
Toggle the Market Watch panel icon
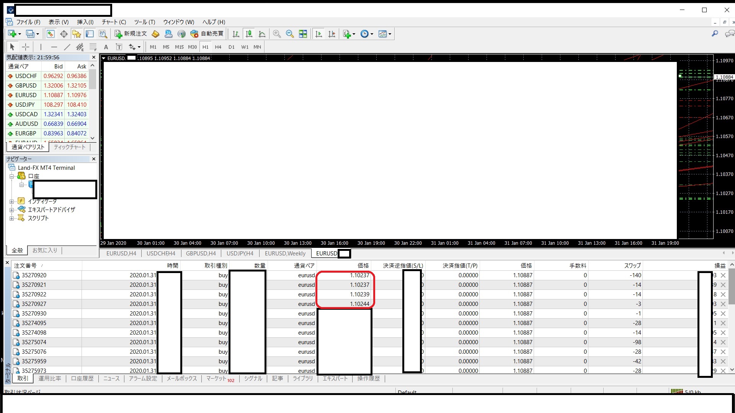click(51, 34)
